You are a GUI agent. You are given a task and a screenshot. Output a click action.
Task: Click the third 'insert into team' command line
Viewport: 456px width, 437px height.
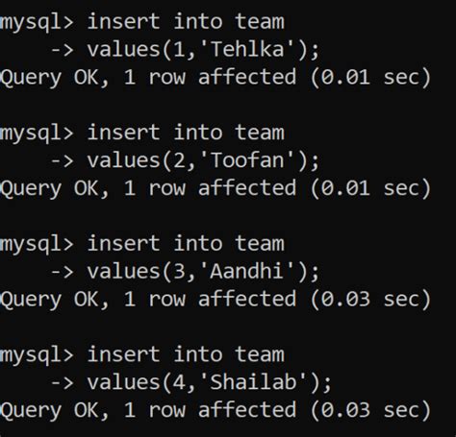pos(142,244)
